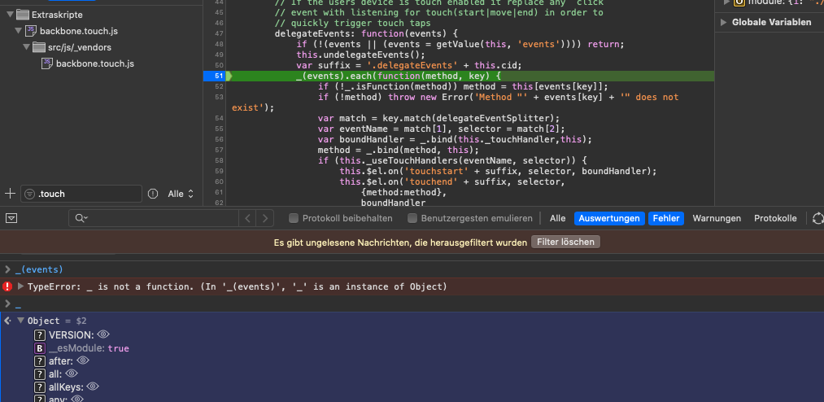Select the unknown-type icon beside allKeys
Screen dimensions: 824x402
(x=39, y=387)
